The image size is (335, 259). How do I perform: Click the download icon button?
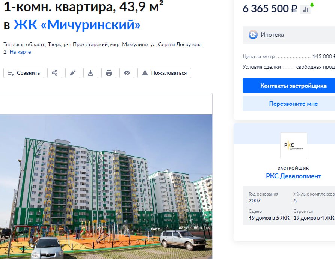[x=91, y=73]
